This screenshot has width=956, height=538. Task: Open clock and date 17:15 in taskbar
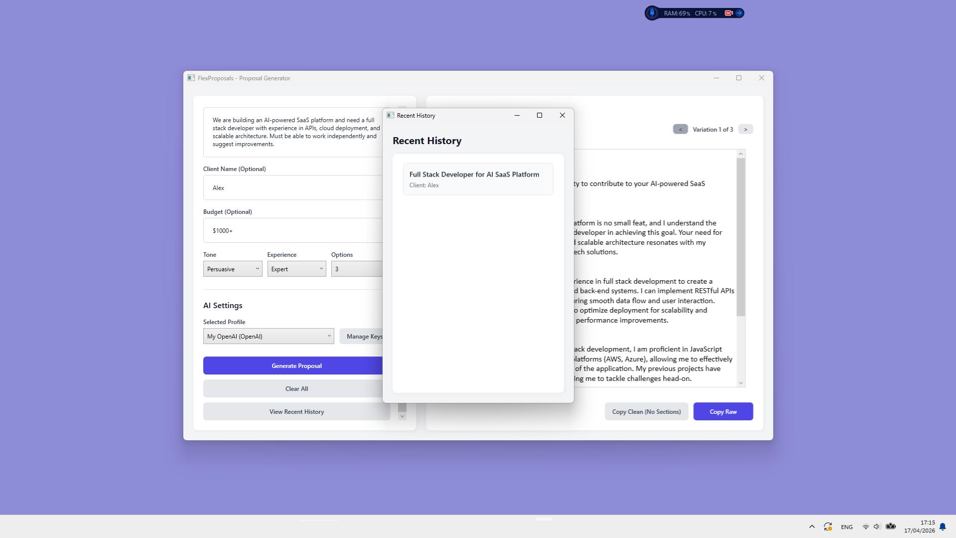point(919,527)
